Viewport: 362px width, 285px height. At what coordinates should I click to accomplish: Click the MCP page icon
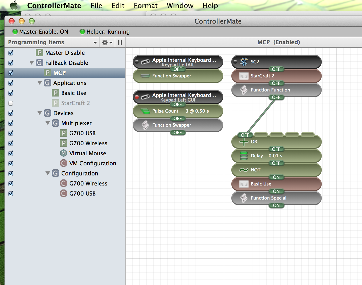coord(47,73)
